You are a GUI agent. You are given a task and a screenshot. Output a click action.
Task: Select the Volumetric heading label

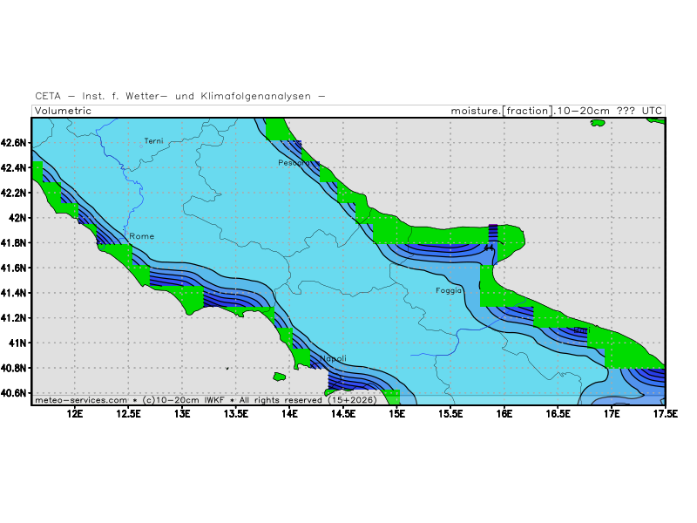click(63, 111)
